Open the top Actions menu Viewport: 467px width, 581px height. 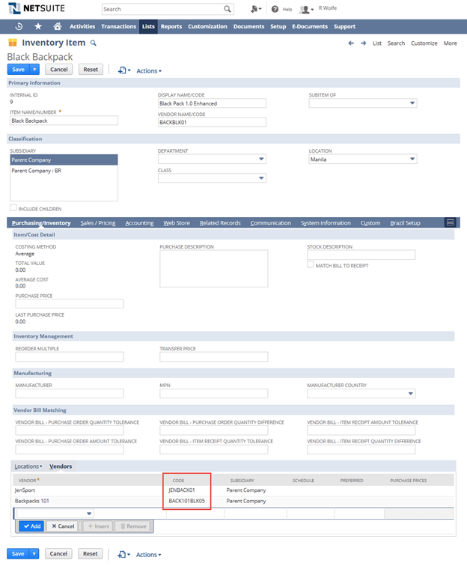pyautogui.click(x=149, y=71)
